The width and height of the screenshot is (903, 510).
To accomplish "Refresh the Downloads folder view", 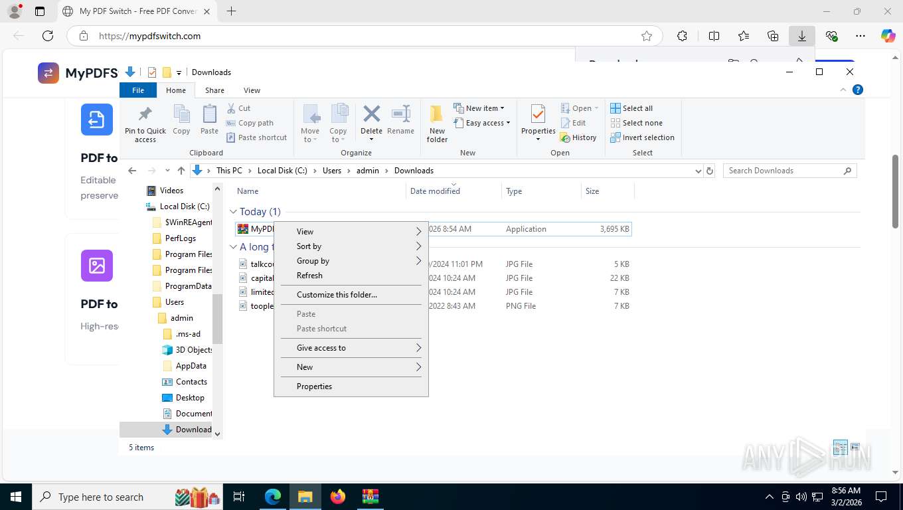I will coord(710,171).
